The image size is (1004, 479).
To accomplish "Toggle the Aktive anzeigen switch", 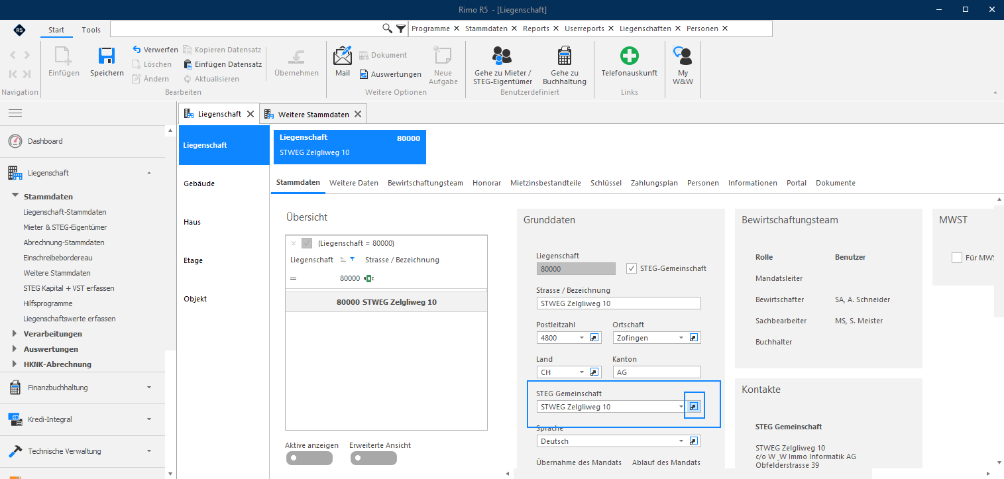I will click(309, 458).
